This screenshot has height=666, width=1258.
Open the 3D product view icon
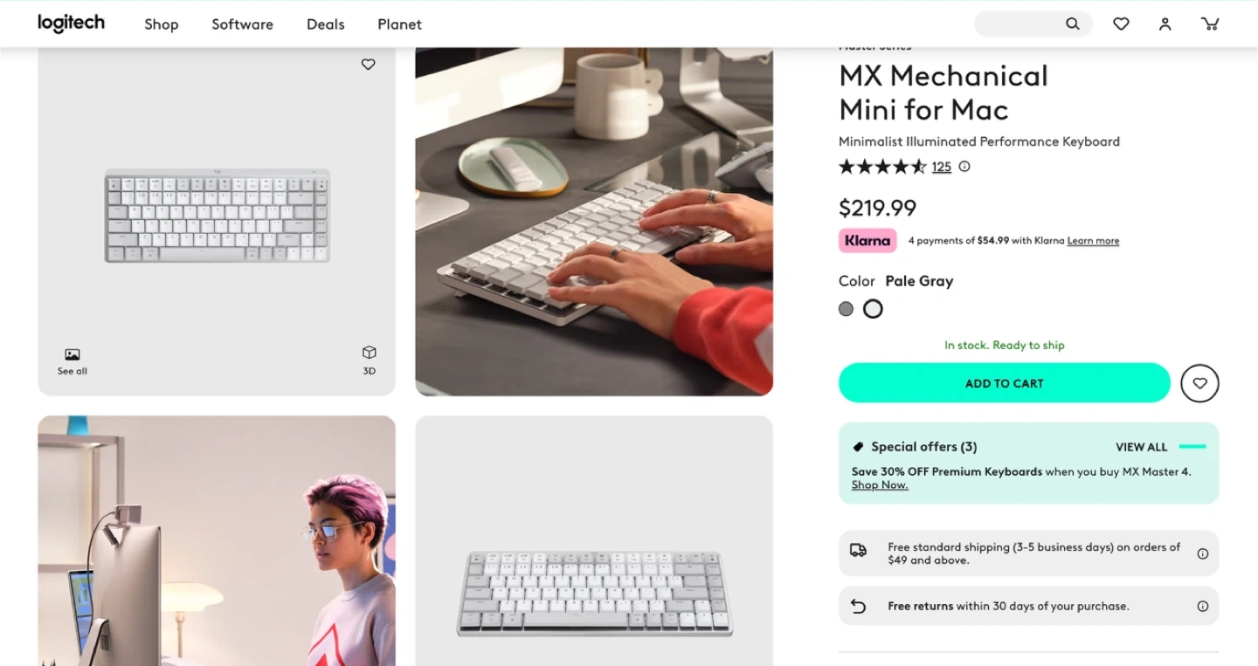coord(369,359)
